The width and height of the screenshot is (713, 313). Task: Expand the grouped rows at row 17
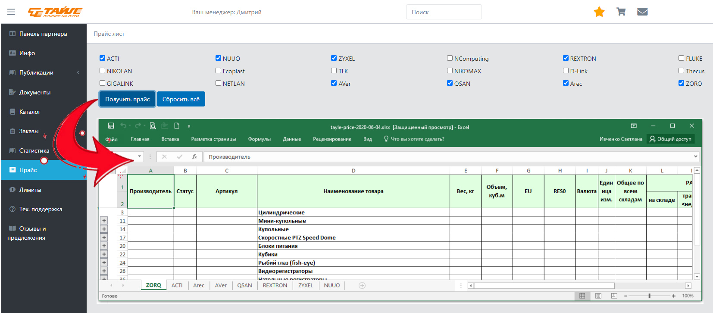pos(104,238)
